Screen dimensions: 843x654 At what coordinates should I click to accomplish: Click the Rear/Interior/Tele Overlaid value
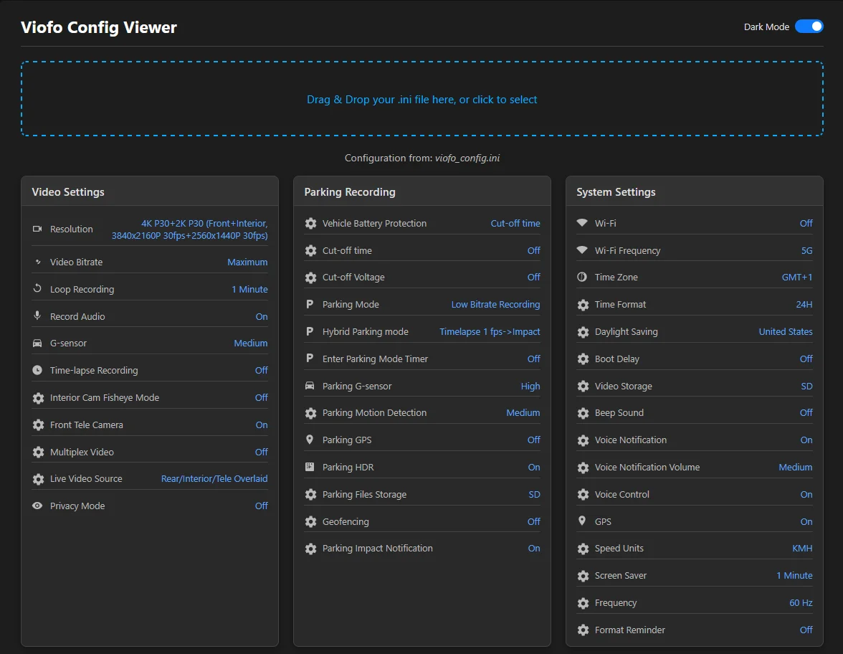pyautogui.click(x=214, y=479)
